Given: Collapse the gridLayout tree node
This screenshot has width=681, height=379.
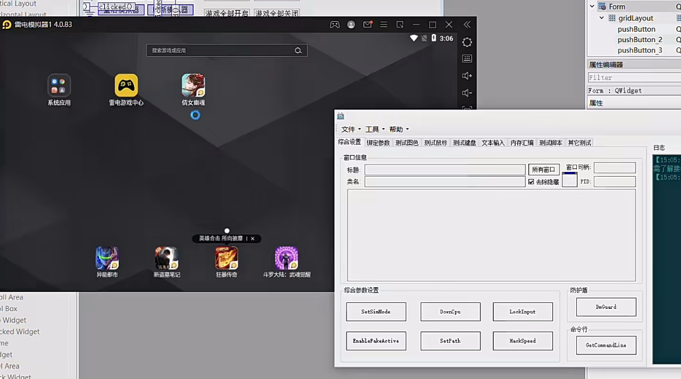Looking at the screenshot, I should click(601, 18).
